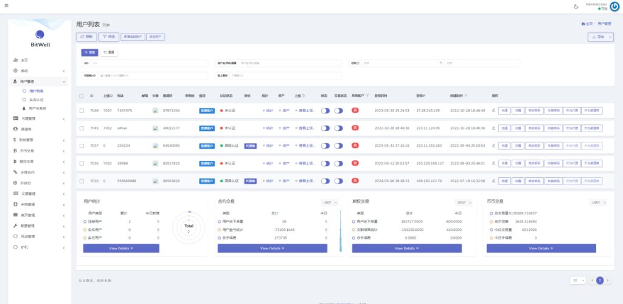Viewport: 623px width, 304px height.
Task: Click the funnel filter button in toolbar
Action: click(108, 37)
